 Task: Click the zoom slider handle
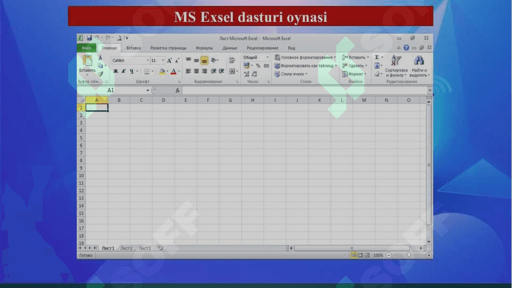[409, 255]
